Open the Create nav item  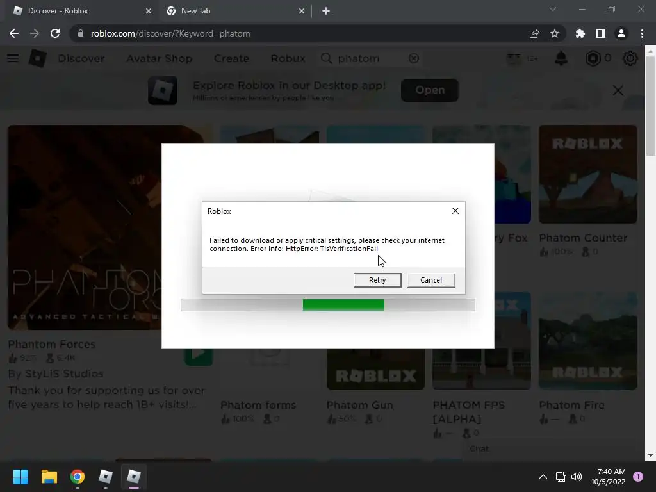pyautogui.click(x=231, y=58)
